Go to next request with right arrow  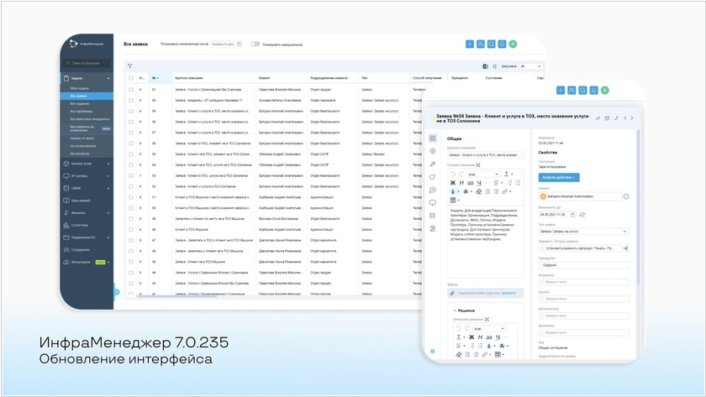[632, 118]
